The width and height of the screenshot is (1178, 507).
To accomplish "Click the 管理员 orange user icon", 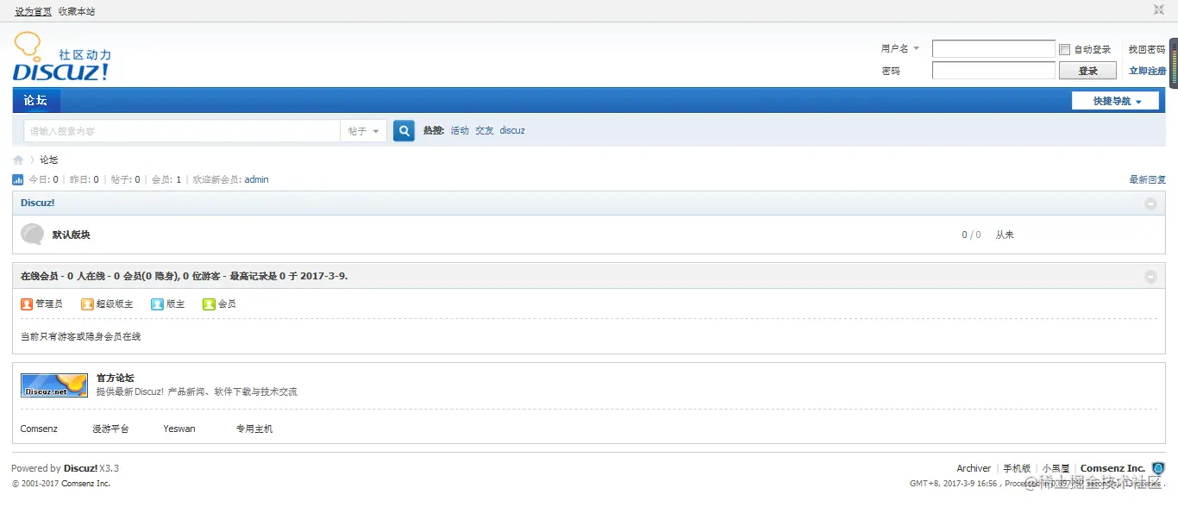I will tap(27, 304).
